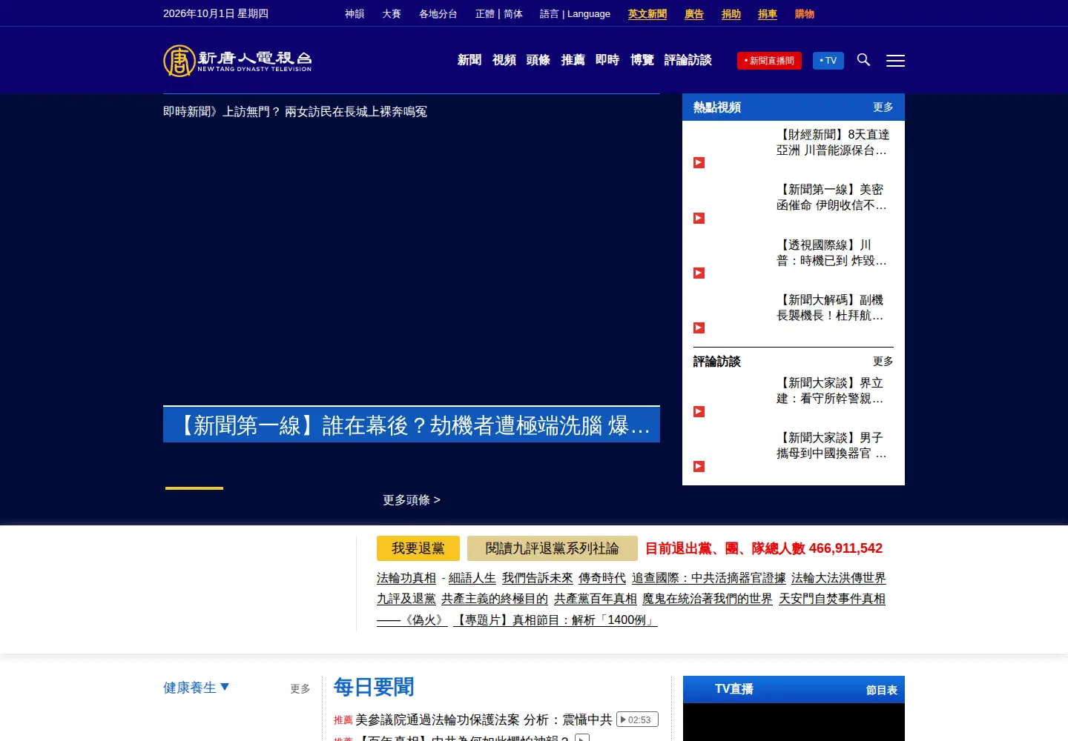Viewport: 1068px width, 741px height.
Task: Open the 廣告 link
Action: (694, 13)
